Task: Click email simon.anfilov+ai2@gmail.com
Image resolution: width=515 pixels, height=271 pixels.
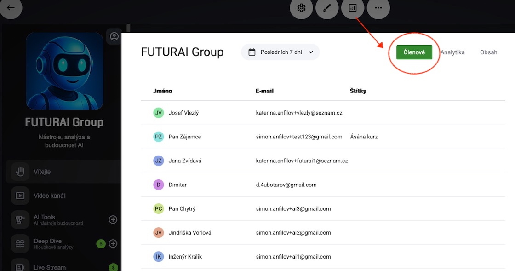Action: pos(293,232)
